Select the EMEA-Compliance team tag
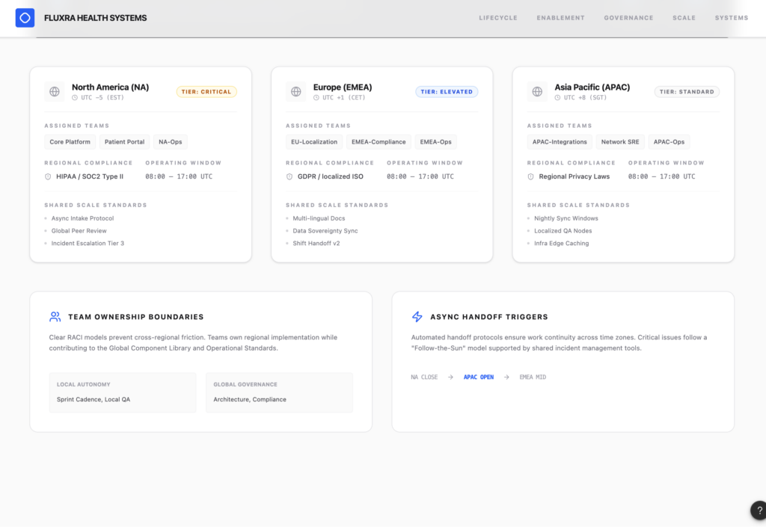Viewport: 766px width, 527px height. point(379,142)
